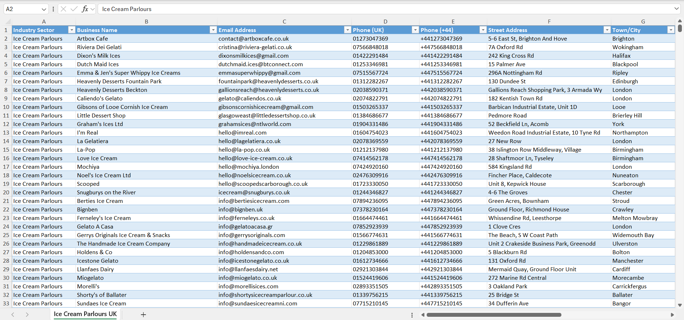Open Town/City filter dropdown
684x320 pixels.
pos(671,30)
